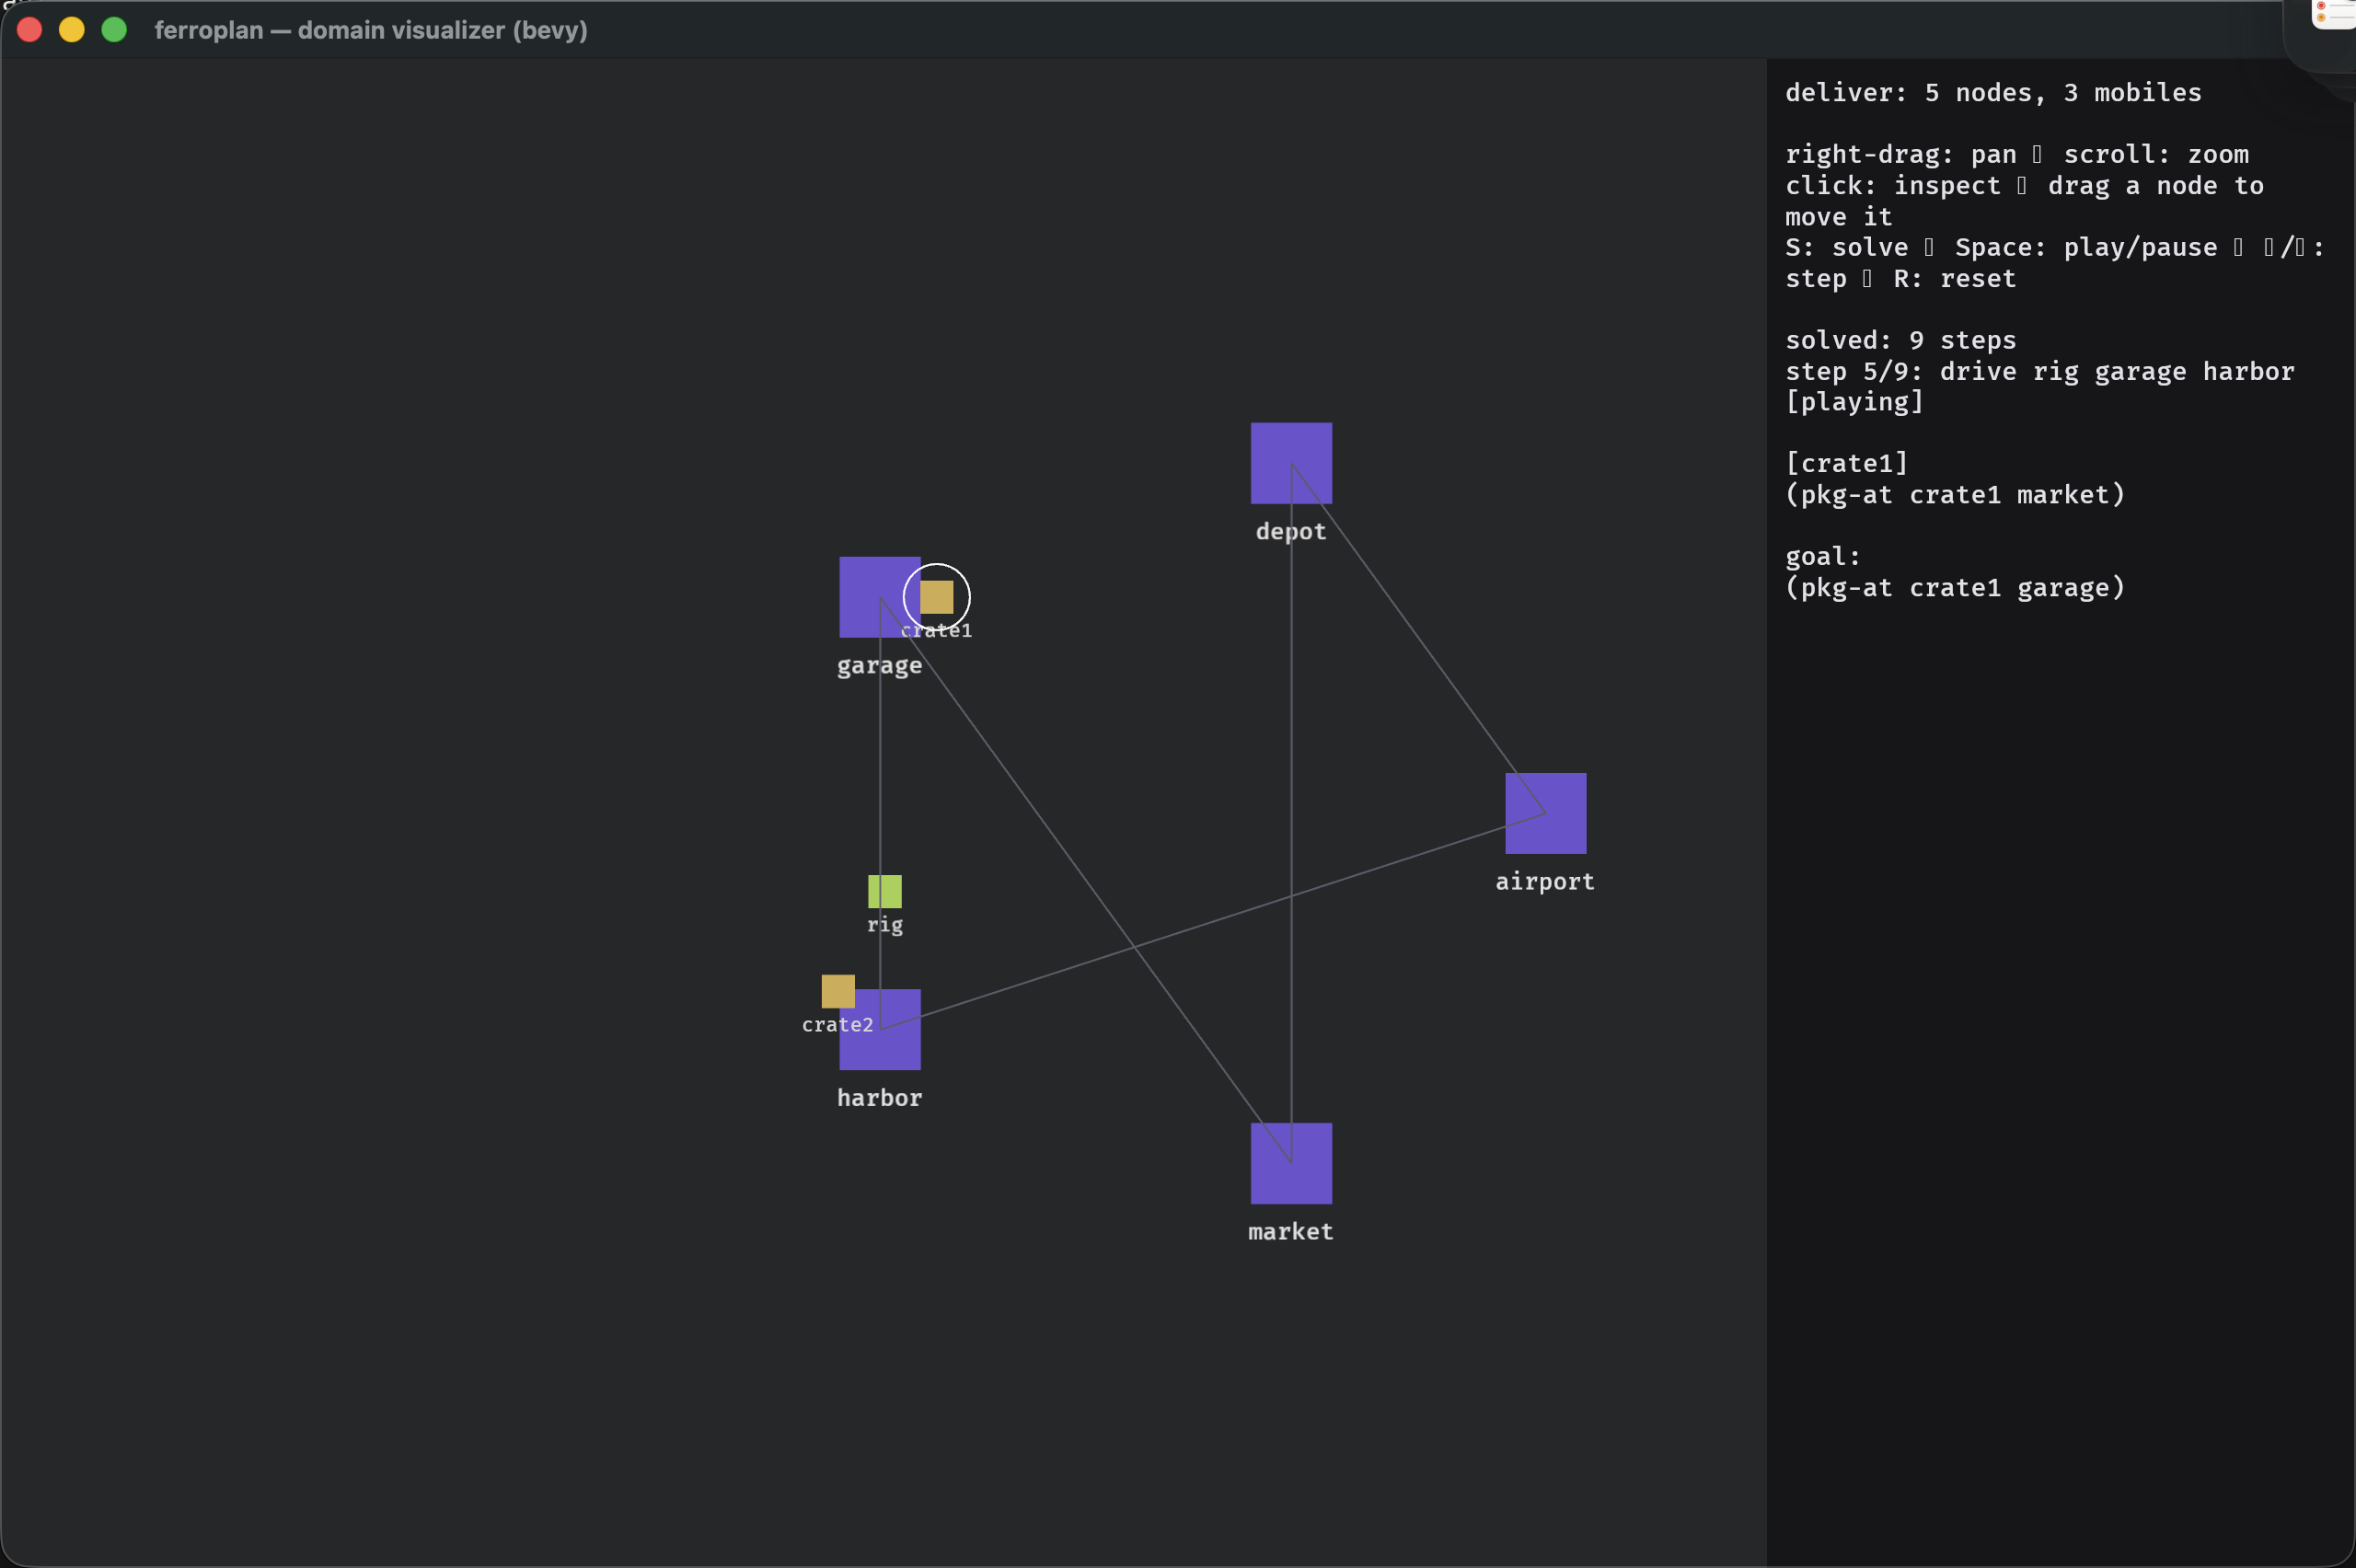Click the 'goal:' heading text
Screen dimensions: 2356x1568
click(1823, 557)
